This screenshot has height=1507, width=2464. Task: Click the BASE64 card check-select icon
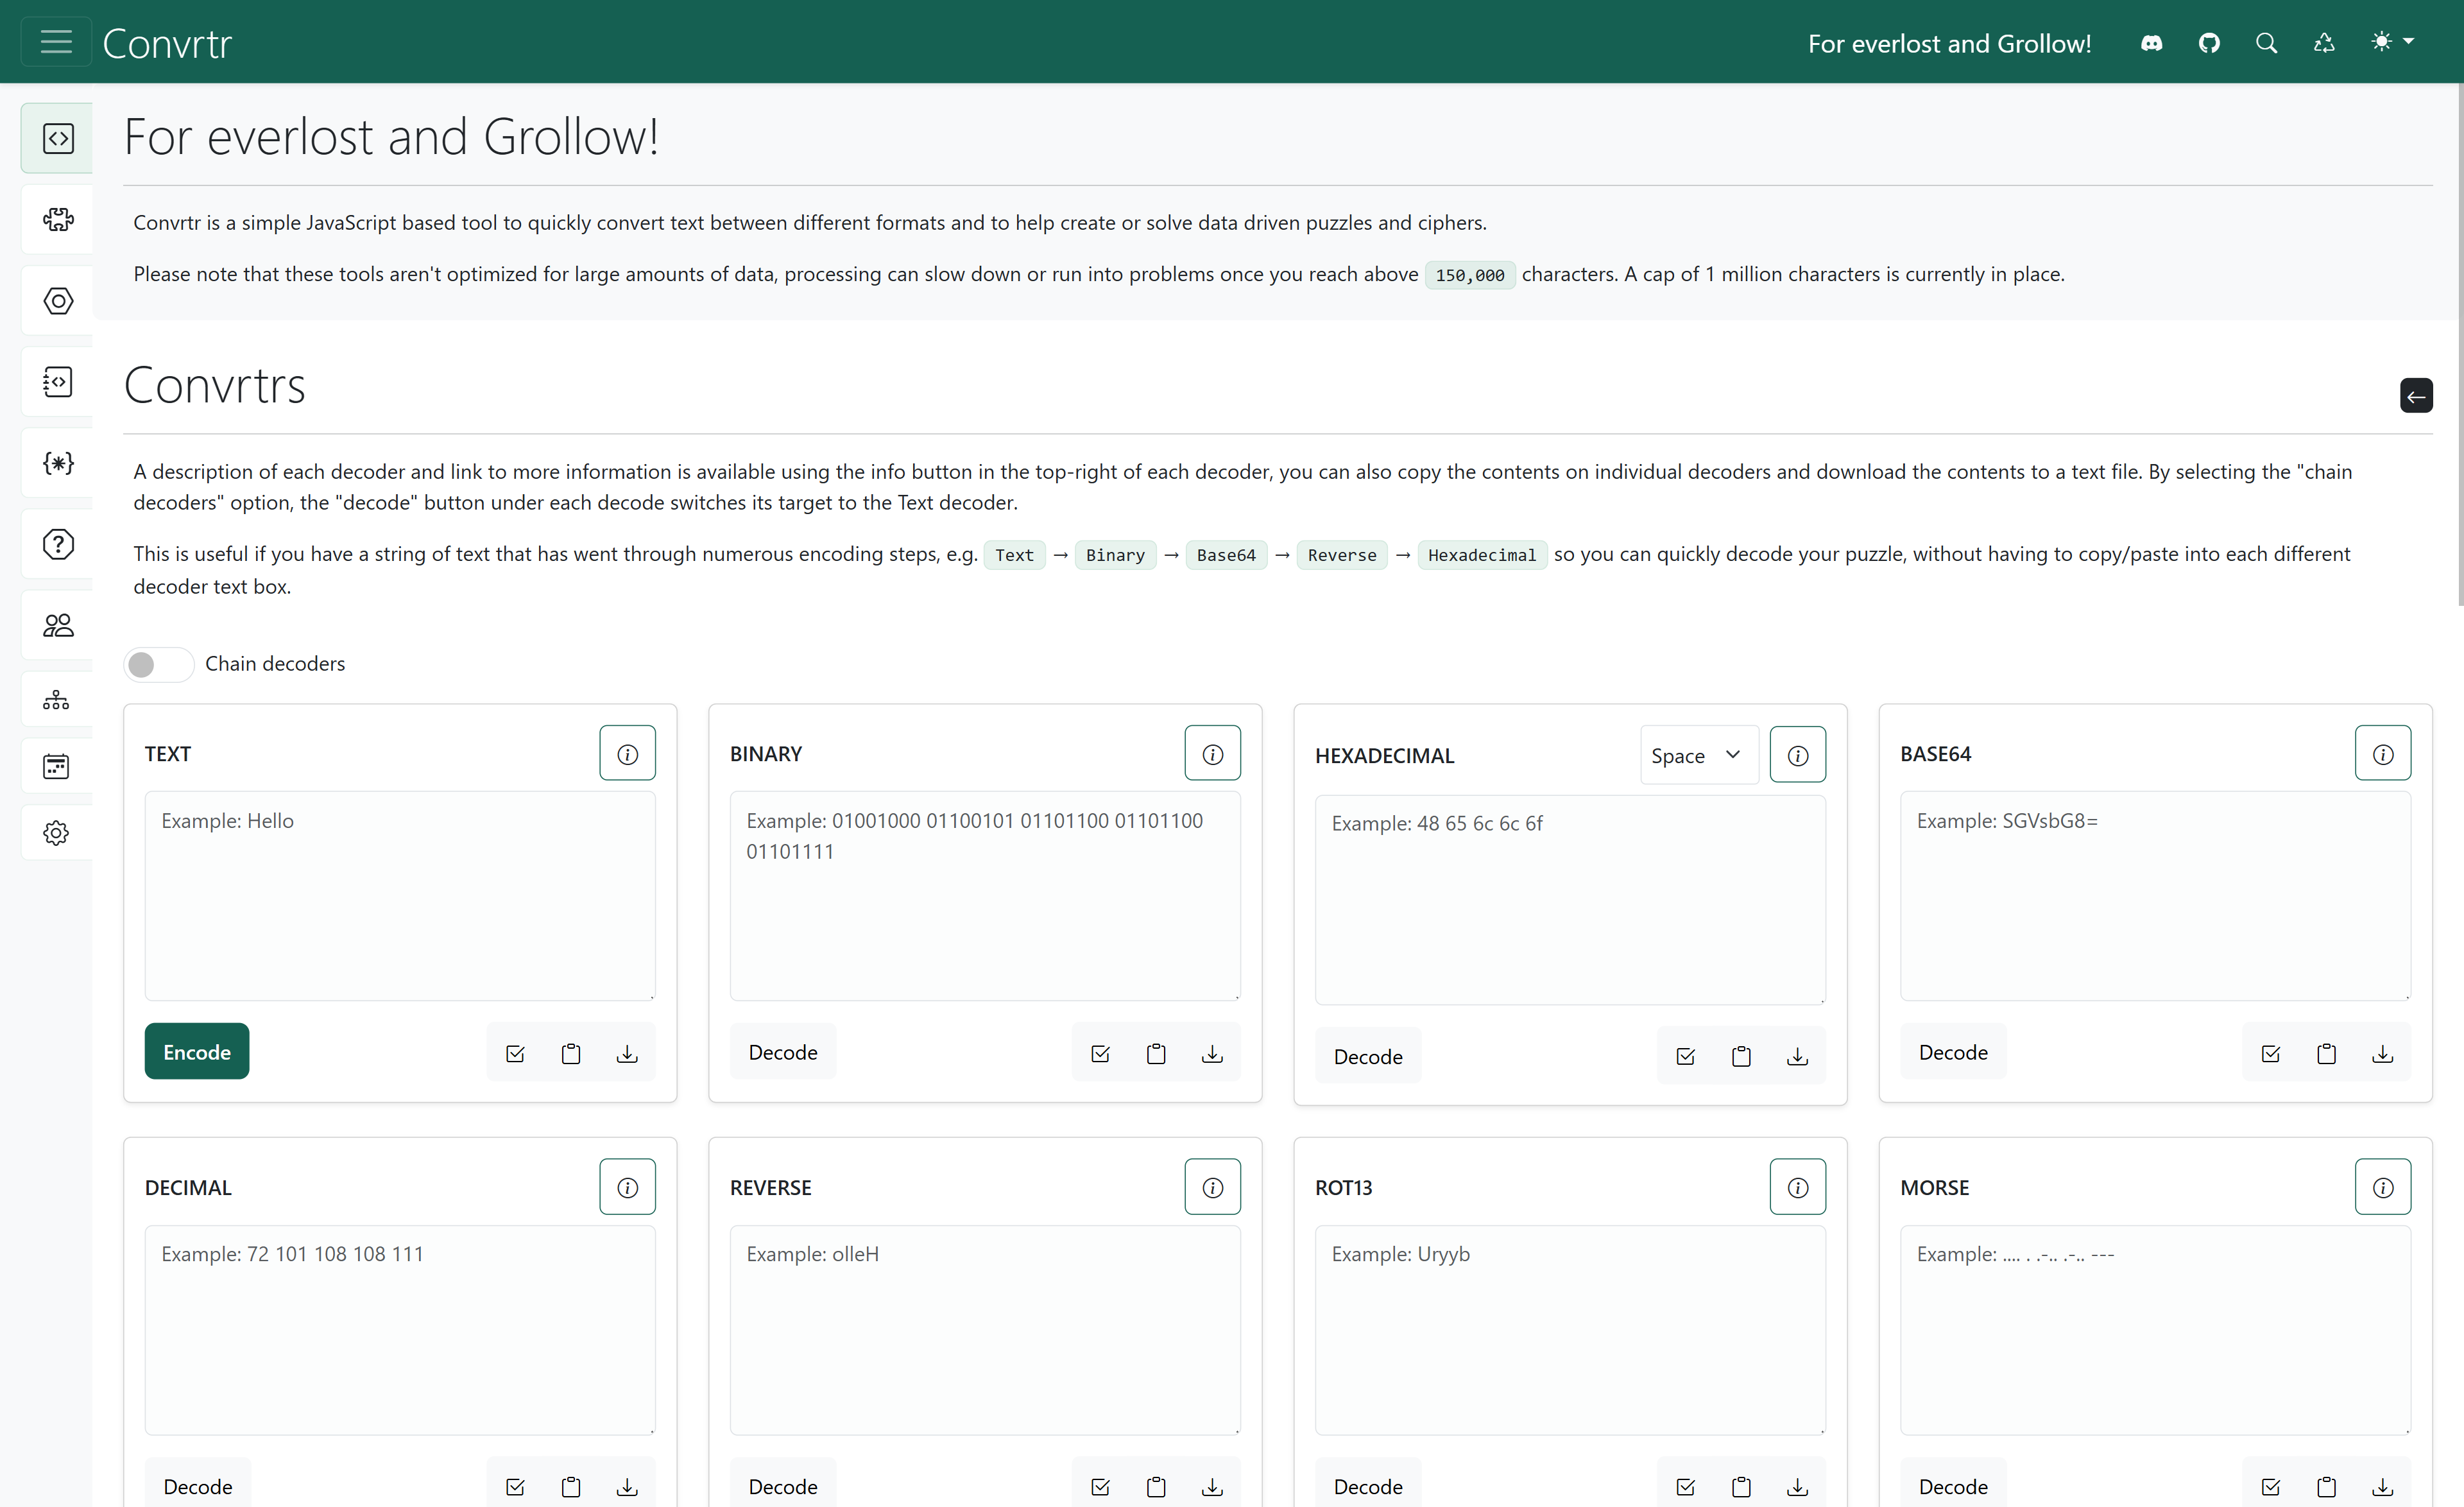(2270, 1053)
